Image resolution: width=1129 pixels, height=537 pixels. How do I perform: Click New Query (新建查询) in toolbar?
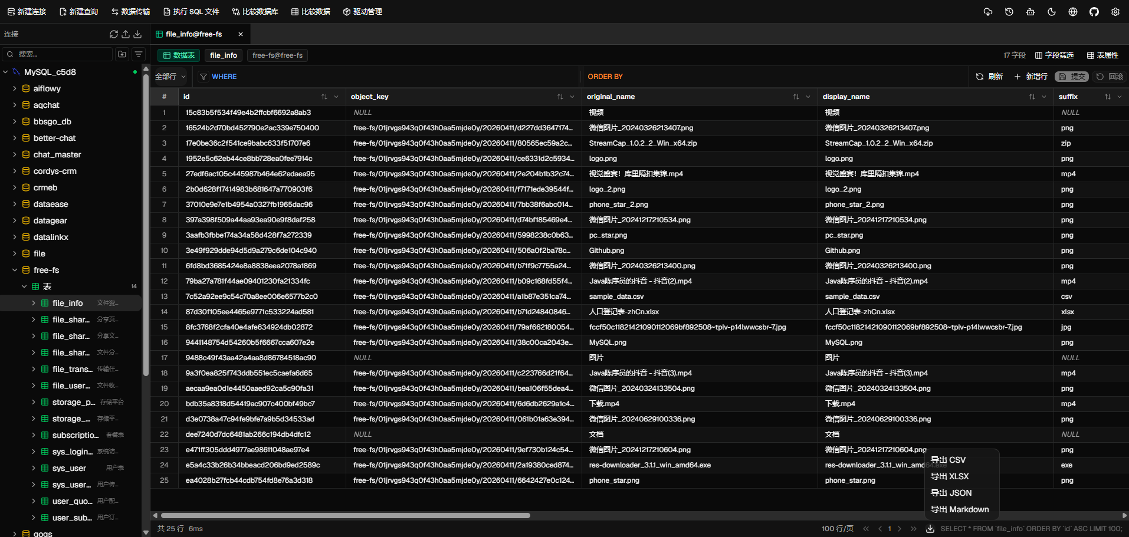[78, 12]
